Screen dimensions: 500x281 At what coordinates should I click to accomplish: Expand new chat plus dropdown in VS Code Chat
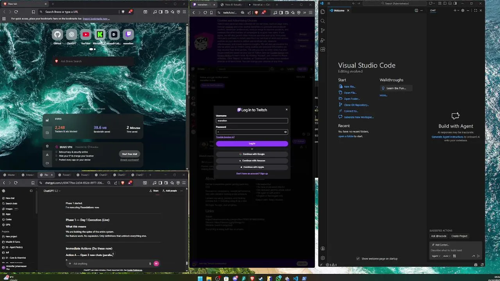pyautogui.click(x=459, y=11)
